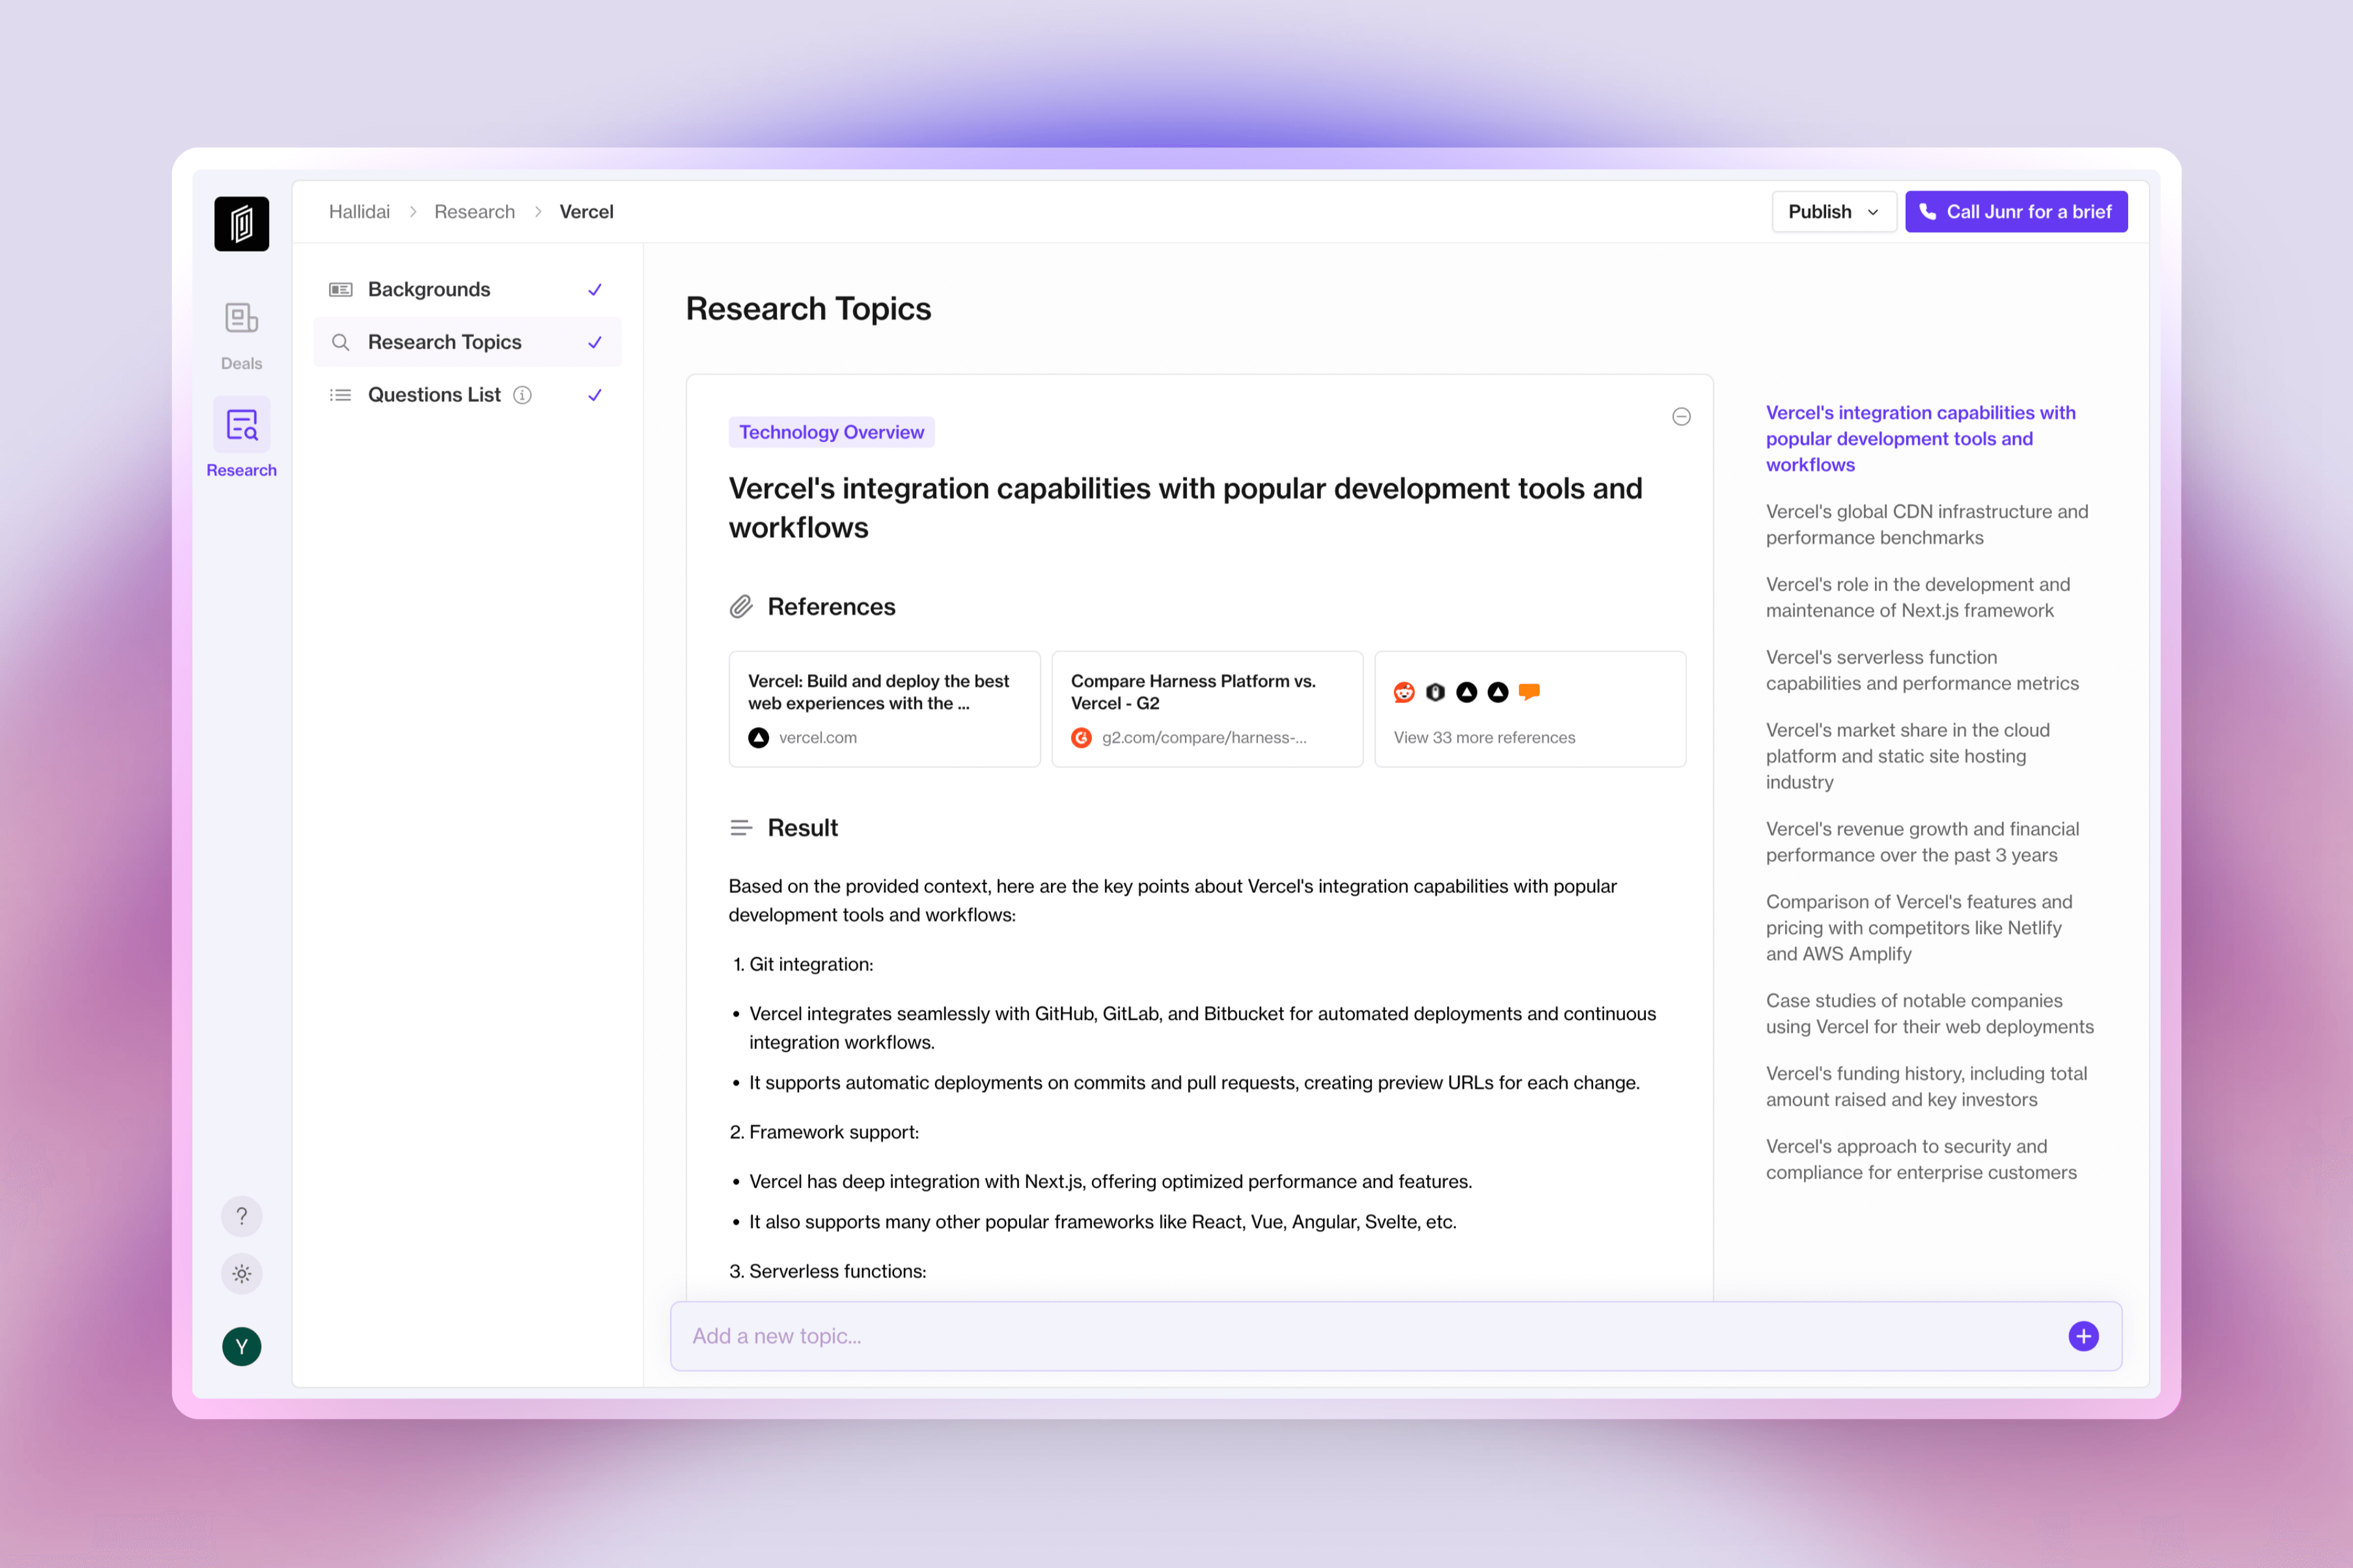The image size is (2353, 1568).
Task: Jump to Next.js framework role topic
Action: 1918,598
